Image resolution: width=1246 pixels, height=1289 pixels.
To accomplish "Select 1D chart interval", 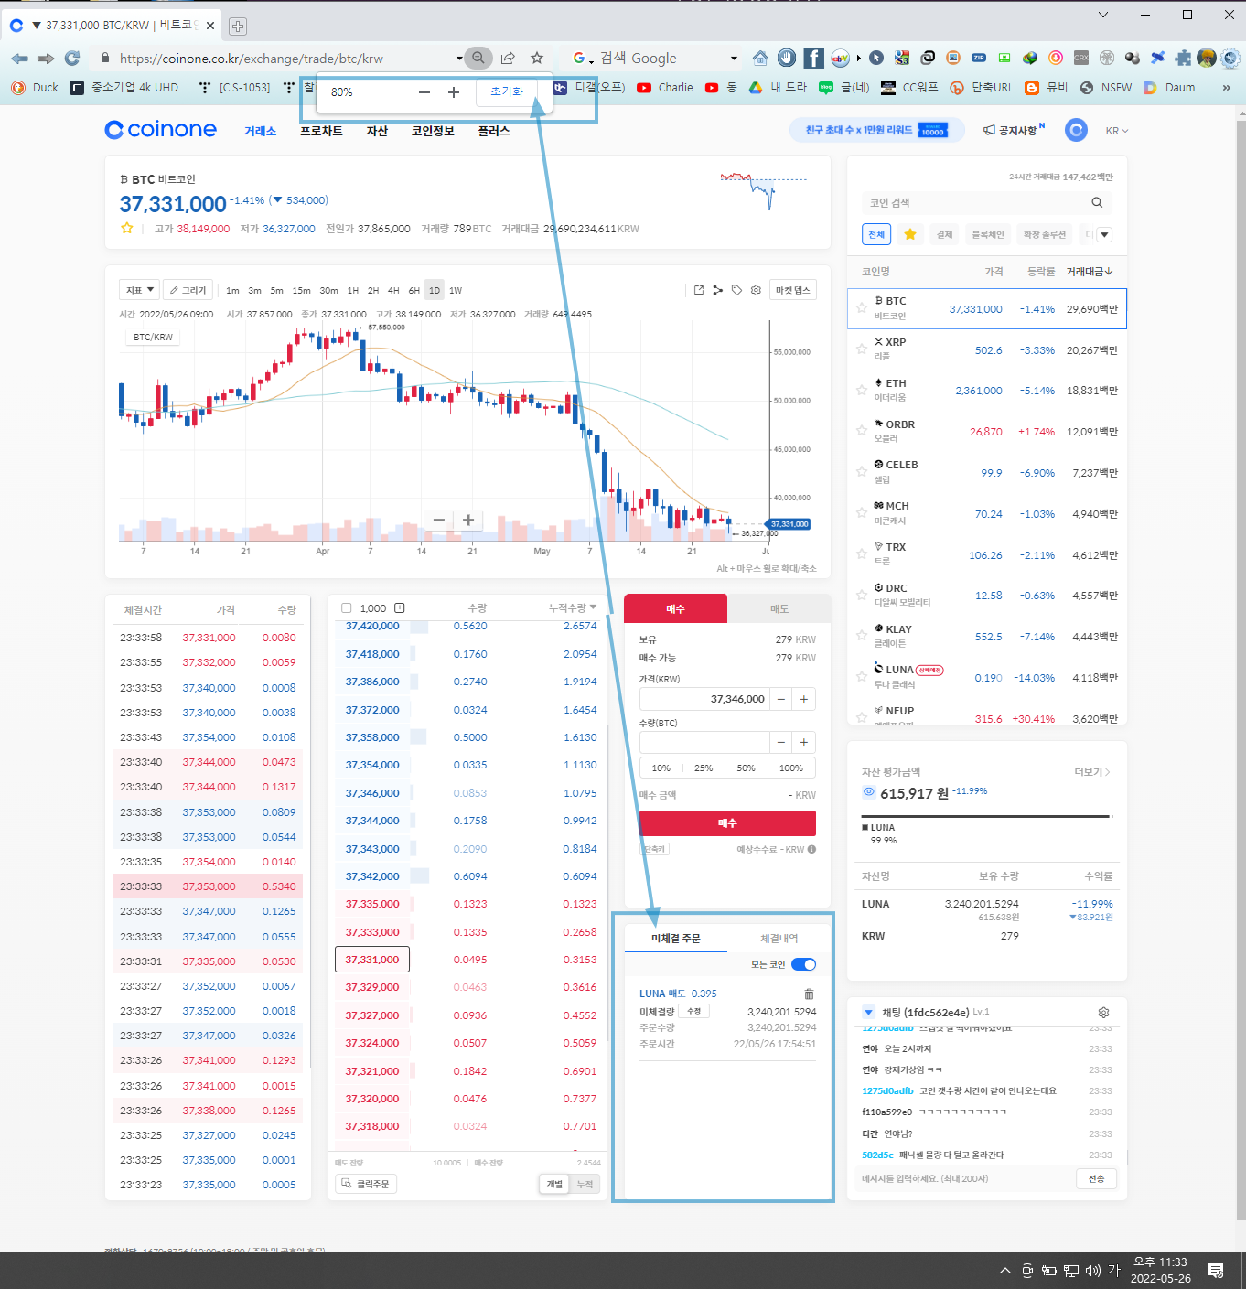I will click(x=435, y=290).
